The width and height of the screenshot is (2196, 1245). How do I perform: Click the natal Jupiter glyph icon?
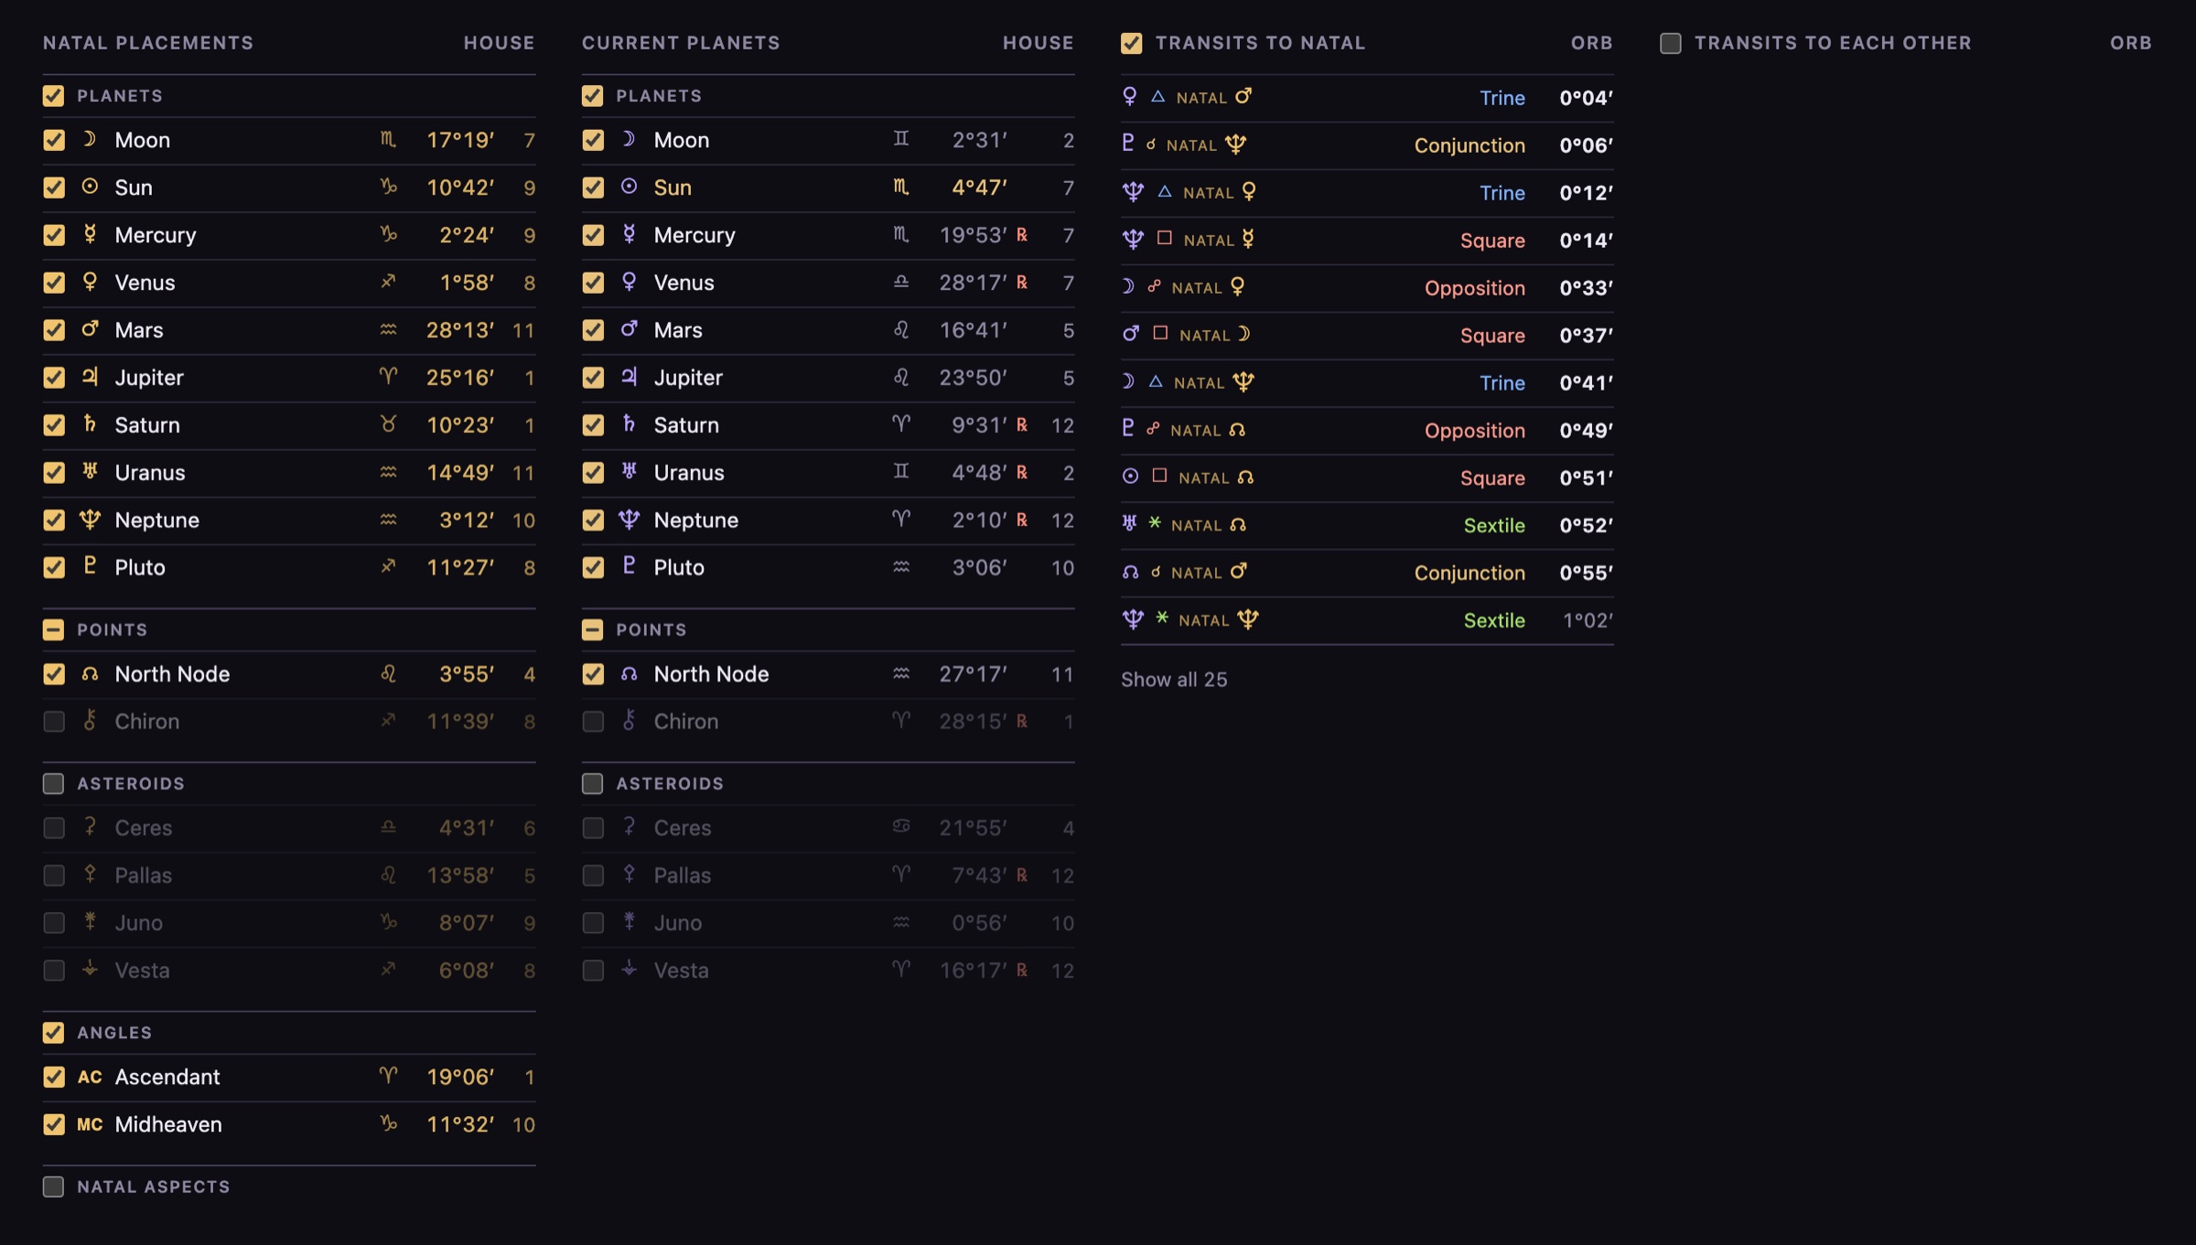click(x=90, y=377)
